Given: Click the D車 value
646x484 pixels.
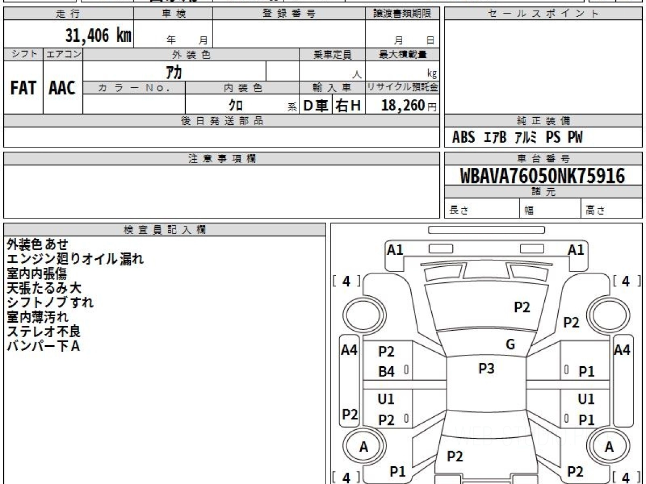Looking at the screenshot, I should tap(316, 105).
